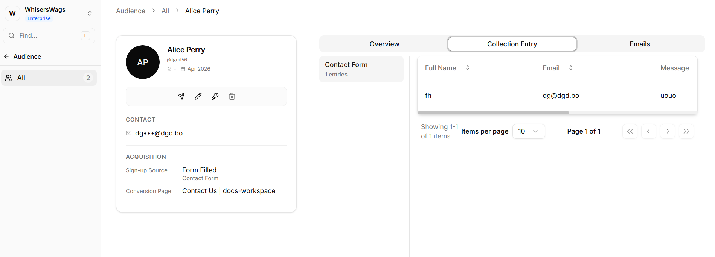Viewport: 715px width, 257px height.
Task: Click the horizontal scrollbar under the table
Action: coord(493,113)
